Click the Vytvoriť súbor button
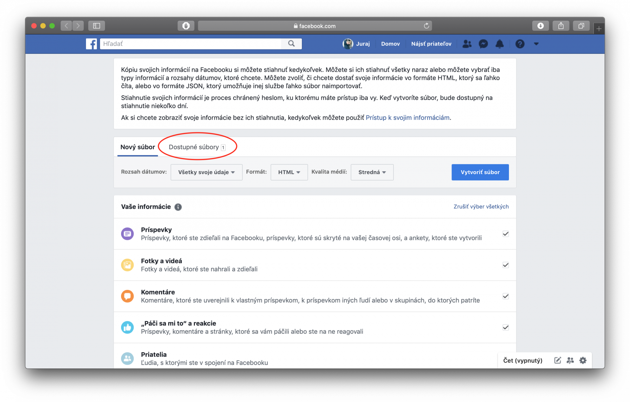The width and height of the screenshot is (630, 402). [x=480, y=172]
